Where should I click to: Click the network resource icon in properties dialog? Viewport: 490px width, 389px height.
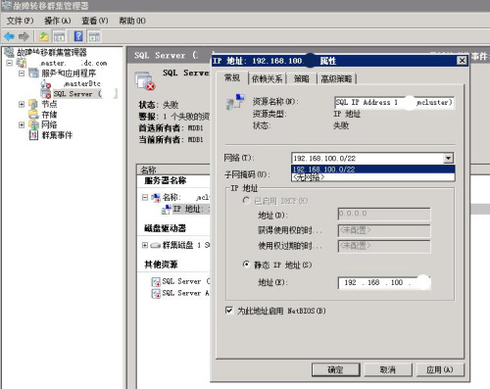coord(235,101)
